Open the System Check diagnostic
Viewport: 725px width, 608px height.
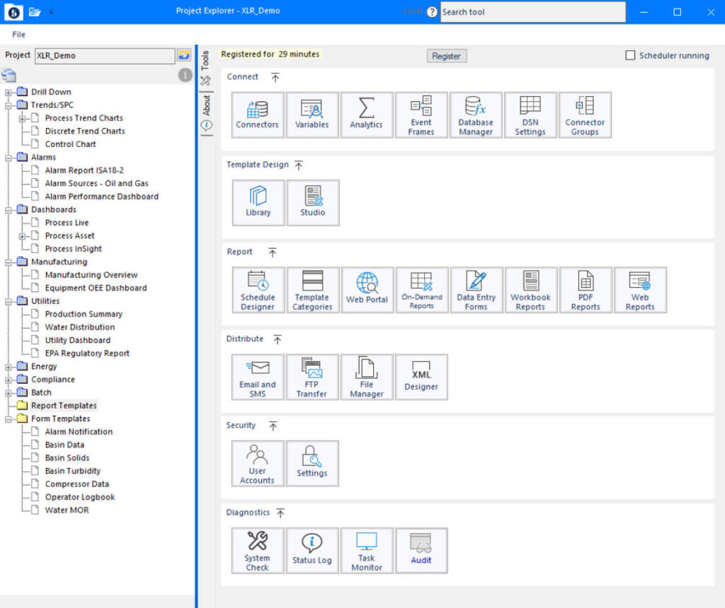coord(257,551)
